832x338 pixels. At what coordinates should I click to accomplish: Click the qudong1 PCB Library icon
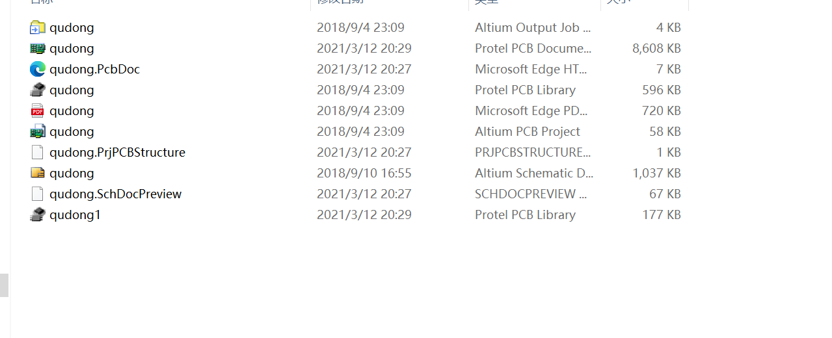tap(38, 214)
